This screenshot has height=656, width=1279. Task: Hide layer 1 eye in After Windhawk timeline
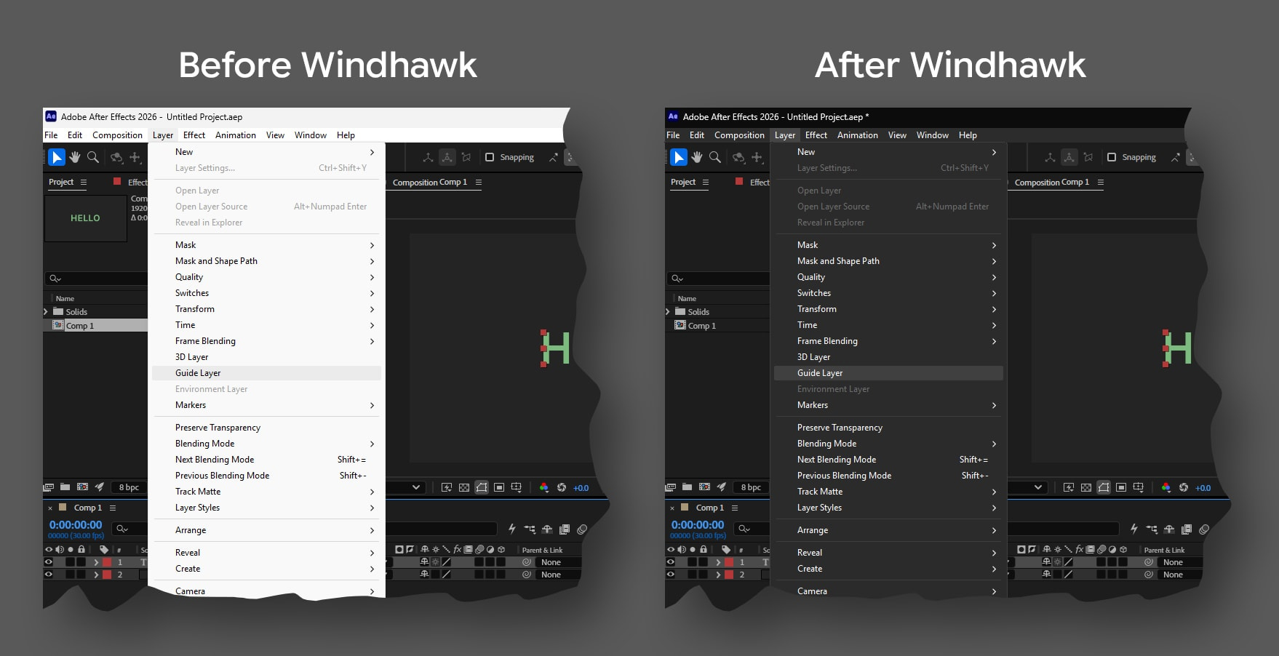(x=671, y=562)
